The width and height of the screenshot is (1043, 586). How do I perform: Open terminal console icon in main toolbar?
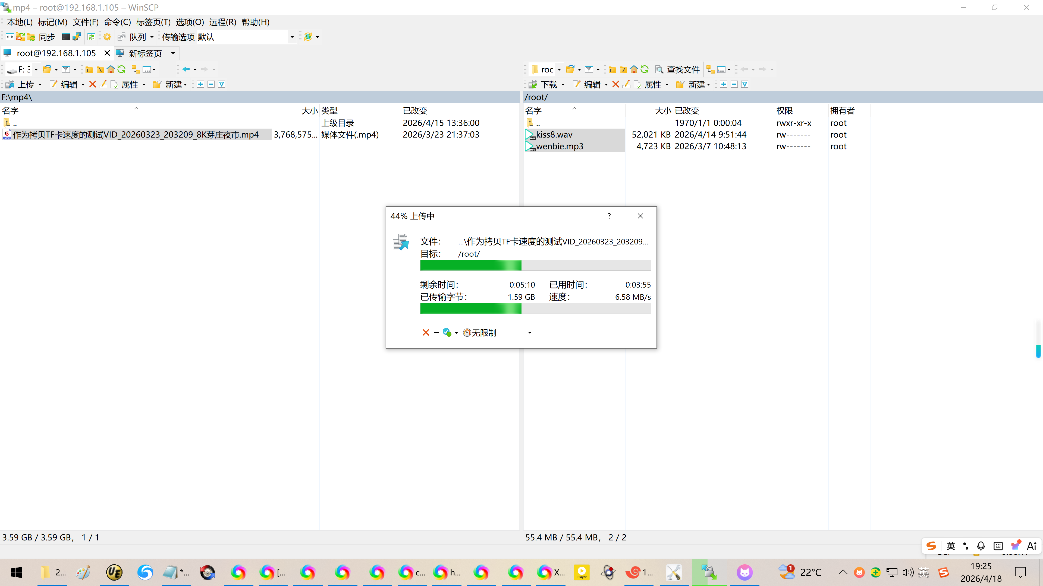tap(66, 37)
